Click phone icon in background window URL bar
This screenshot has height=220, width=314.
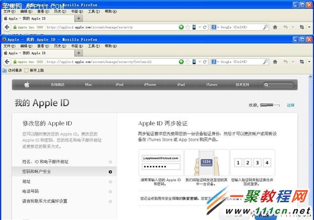point(194,27)
